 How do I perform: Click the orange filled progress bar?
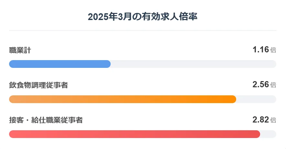(x=123, y=99)
